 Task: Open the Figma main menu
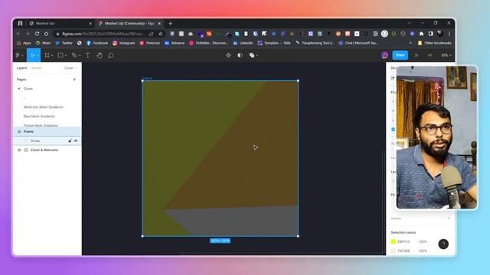click(18, 55)
